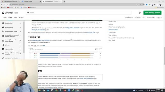Screen dimensions: 165x92
Task: Open the IMAGES nav tab
Action: click(x=21, y=18)
